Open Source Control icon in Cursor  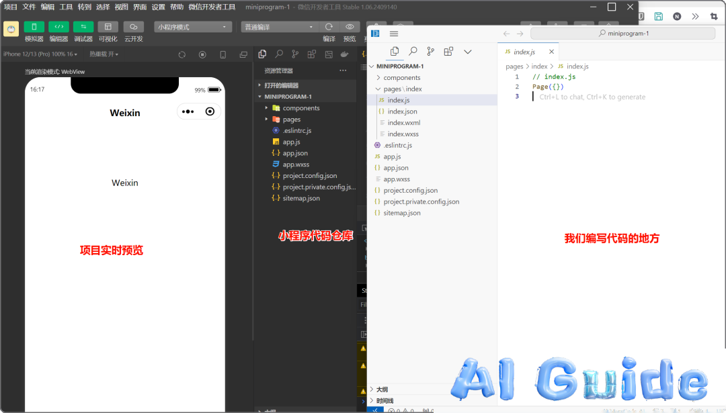431,51
